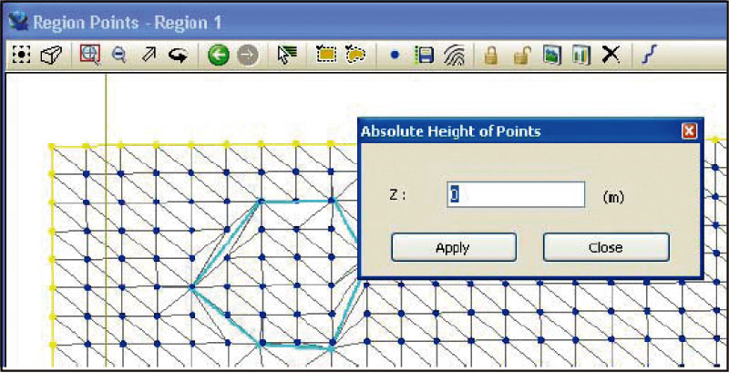Image resolution: width=729 pixels, height=373 pixels.
Task: Click the (m) unit label
Action: pyautogui.click(x=613, y=197)
